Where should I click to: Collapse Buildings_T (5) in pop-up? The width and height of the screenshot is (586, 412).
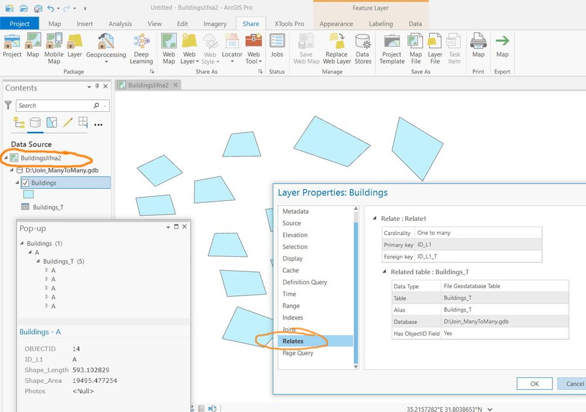coord(38,261)
